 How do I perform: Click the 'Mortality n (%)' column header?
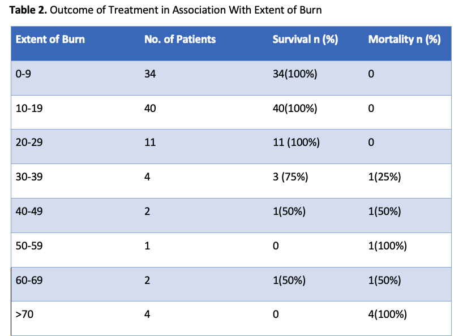point(404,40)
